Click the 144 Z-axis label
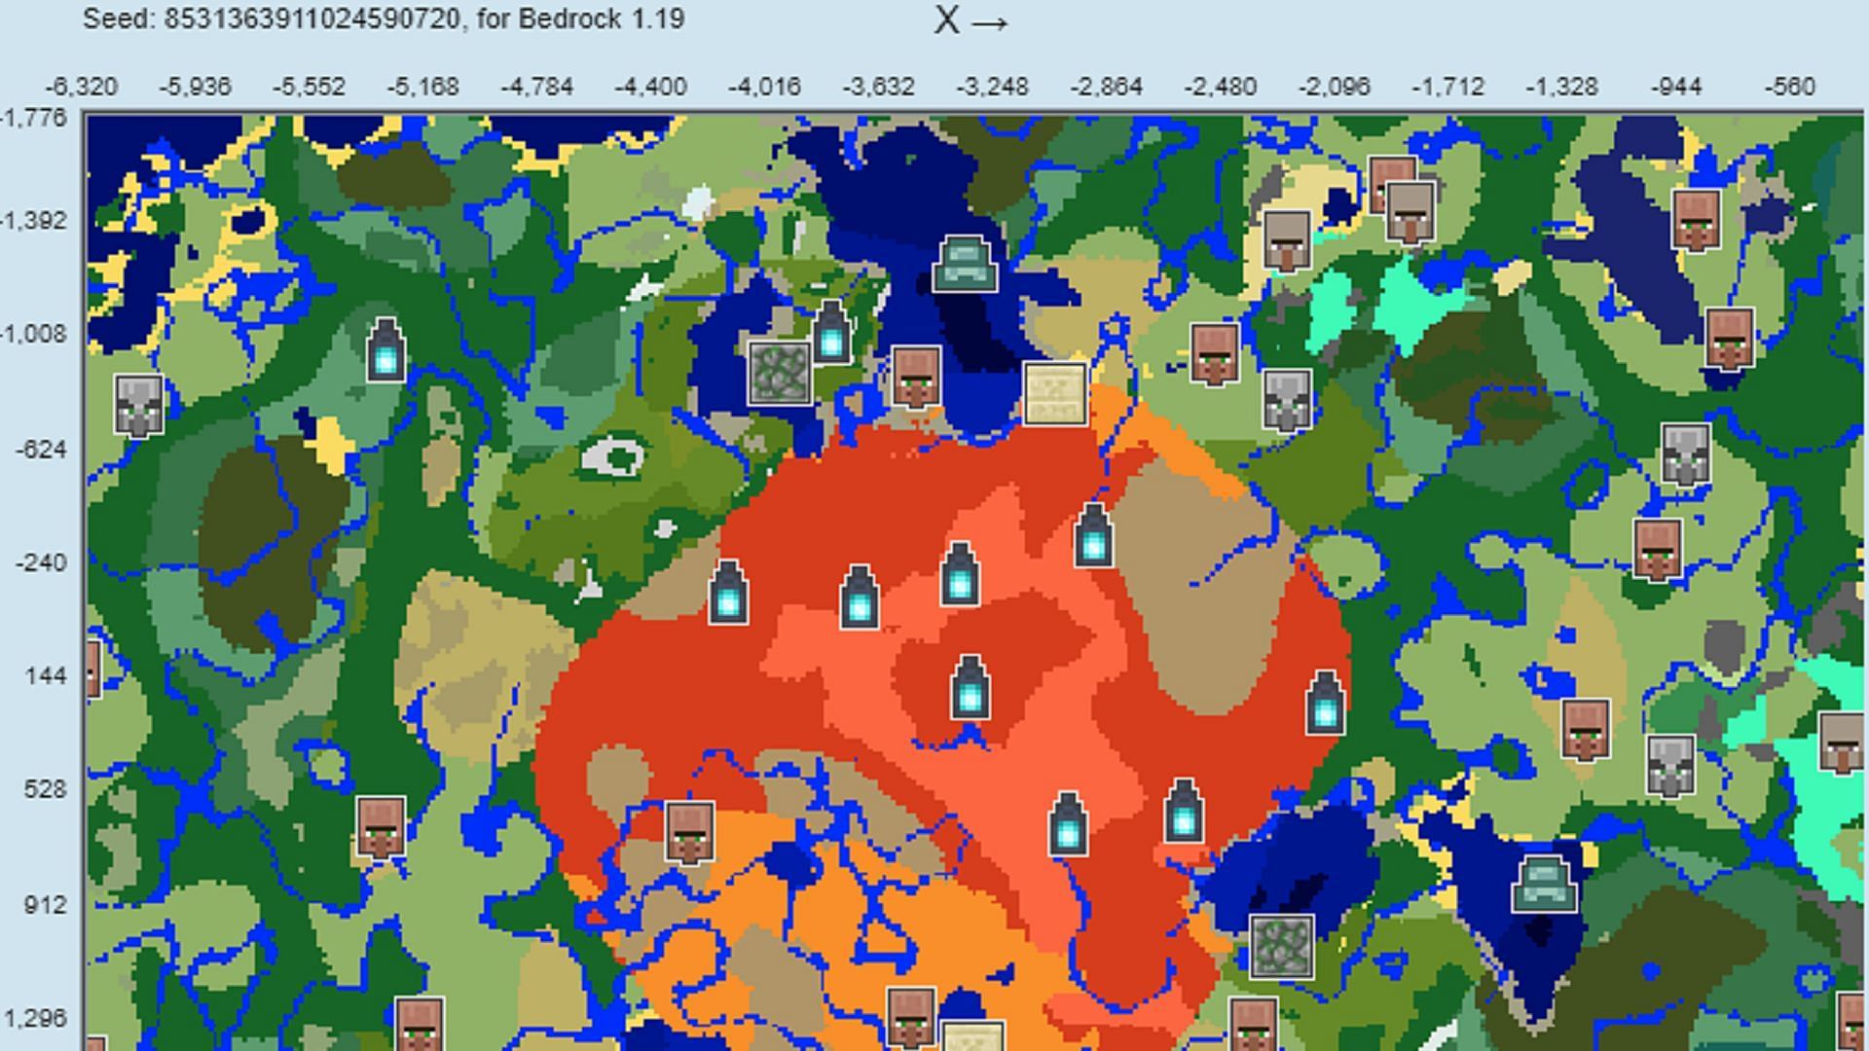The image size is (1869, 1051). click(47, 675)
